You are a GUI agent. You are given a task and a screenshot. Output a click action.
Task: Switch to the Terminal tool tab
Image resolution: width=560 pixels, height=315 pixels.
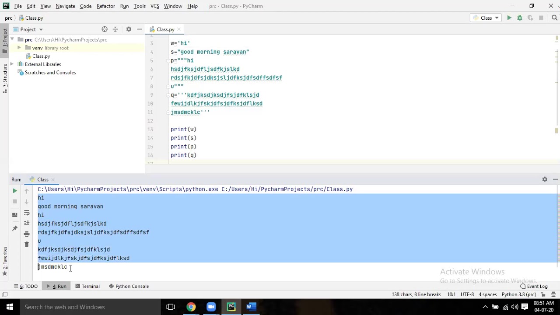87,286
